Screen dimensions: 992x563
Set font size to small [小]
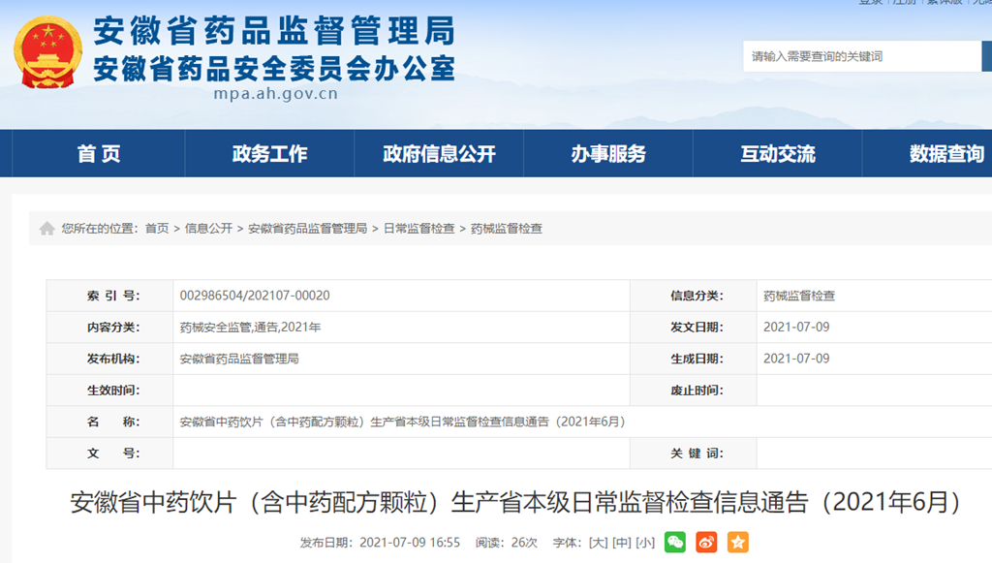tap(645, 543)
